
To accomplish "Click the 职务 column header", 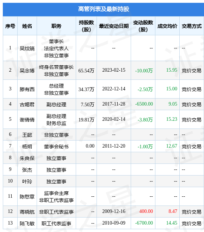I will (56, 26).
